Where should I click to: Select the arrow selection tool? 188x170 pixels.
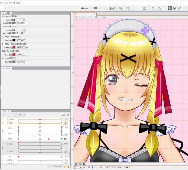pos(170,8)
